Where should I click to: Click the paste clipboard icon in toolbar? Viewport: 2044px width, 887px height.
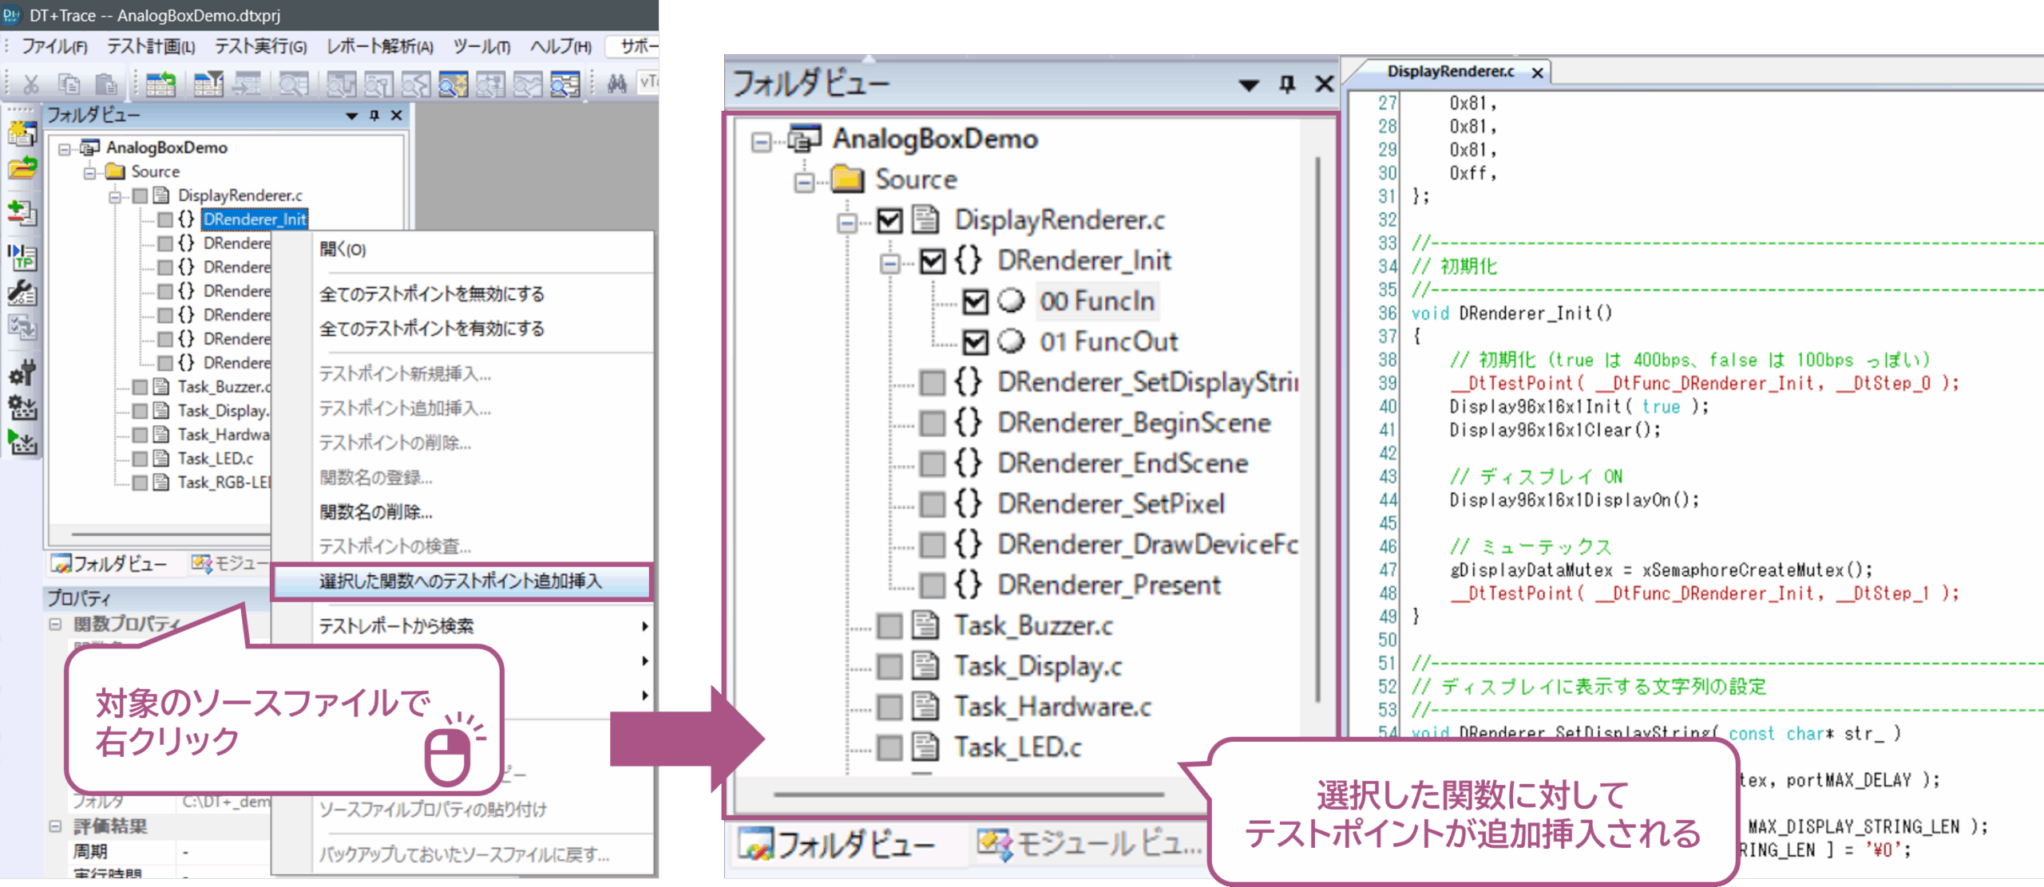click(x=105, y=83)
